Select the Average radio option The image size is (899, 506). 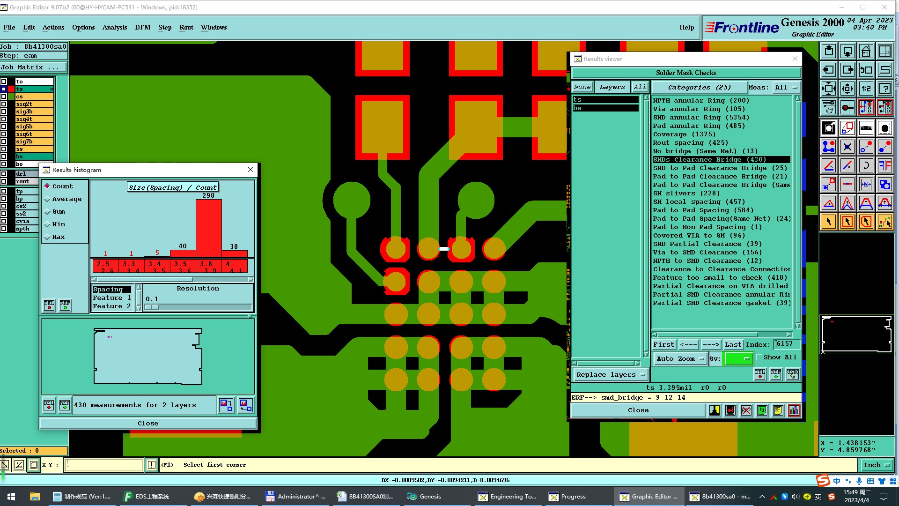pyautogui.click(x=47, y=199)
